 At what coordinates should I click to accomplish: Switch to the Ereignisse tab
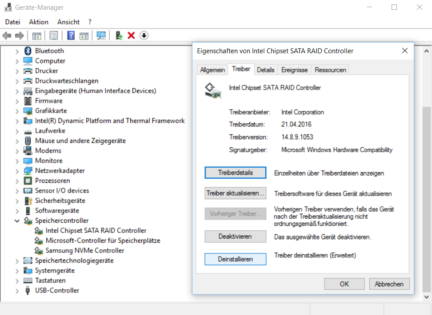[x=294, y=70]
